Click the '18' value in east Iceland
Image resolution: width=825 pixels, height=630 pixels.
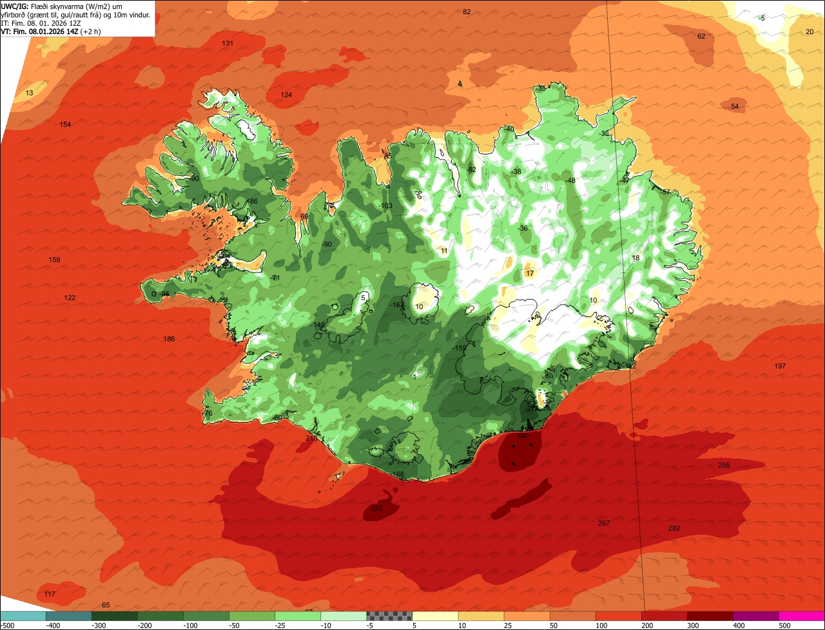pyautogui.click(x=636, y=258)
